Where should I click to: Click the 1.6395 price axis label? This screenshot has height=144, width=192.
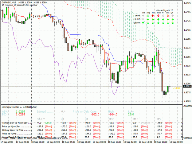coord(187,39)
